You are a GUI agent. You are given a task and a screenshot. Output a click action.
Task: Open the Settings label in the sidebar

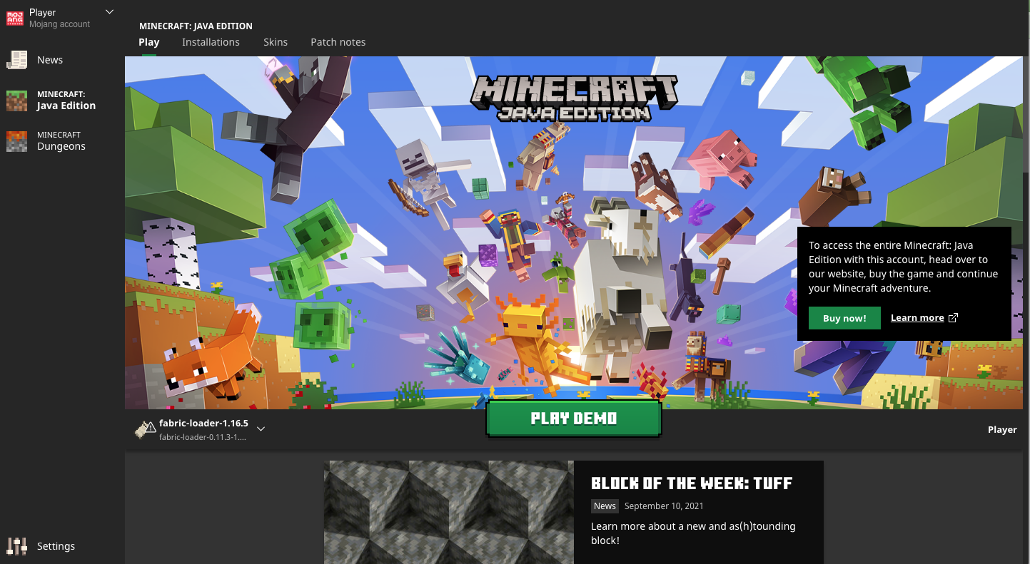point(56,546)
